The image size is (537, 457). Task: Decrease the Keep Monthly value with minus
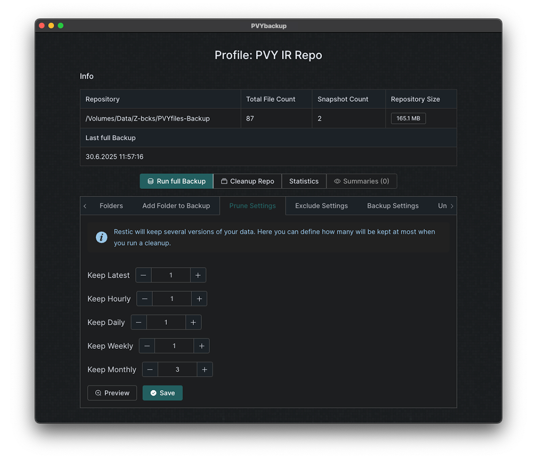click(x=150, y=370)
